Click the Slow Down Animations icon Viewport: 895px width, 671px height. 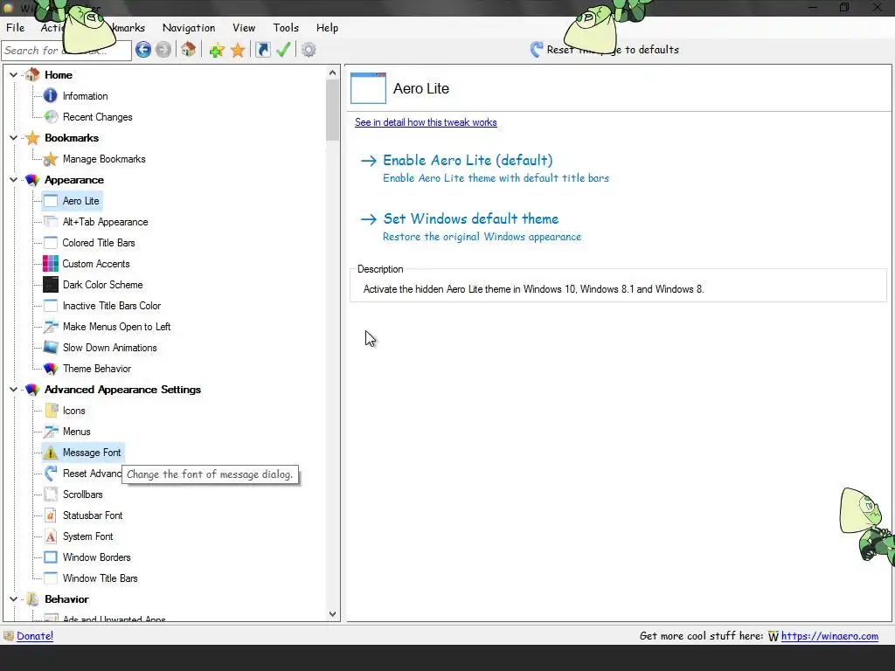click(51, 348)
